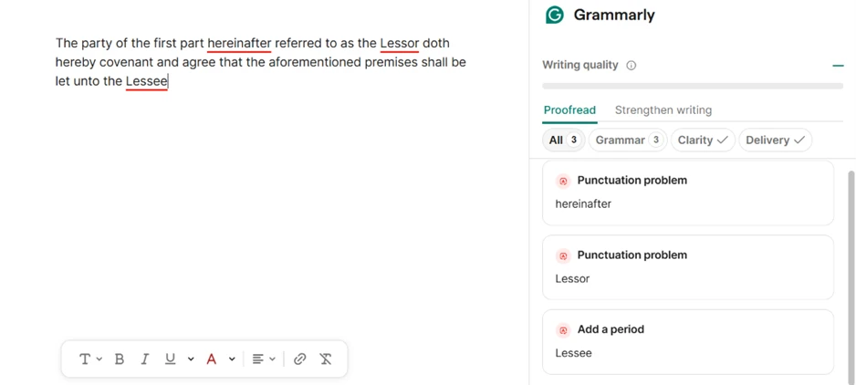Open the hereinafter punctuation problem card
The width and height of the screenshot is (856, 385).
pyautogui.click(x=688, y=192)
